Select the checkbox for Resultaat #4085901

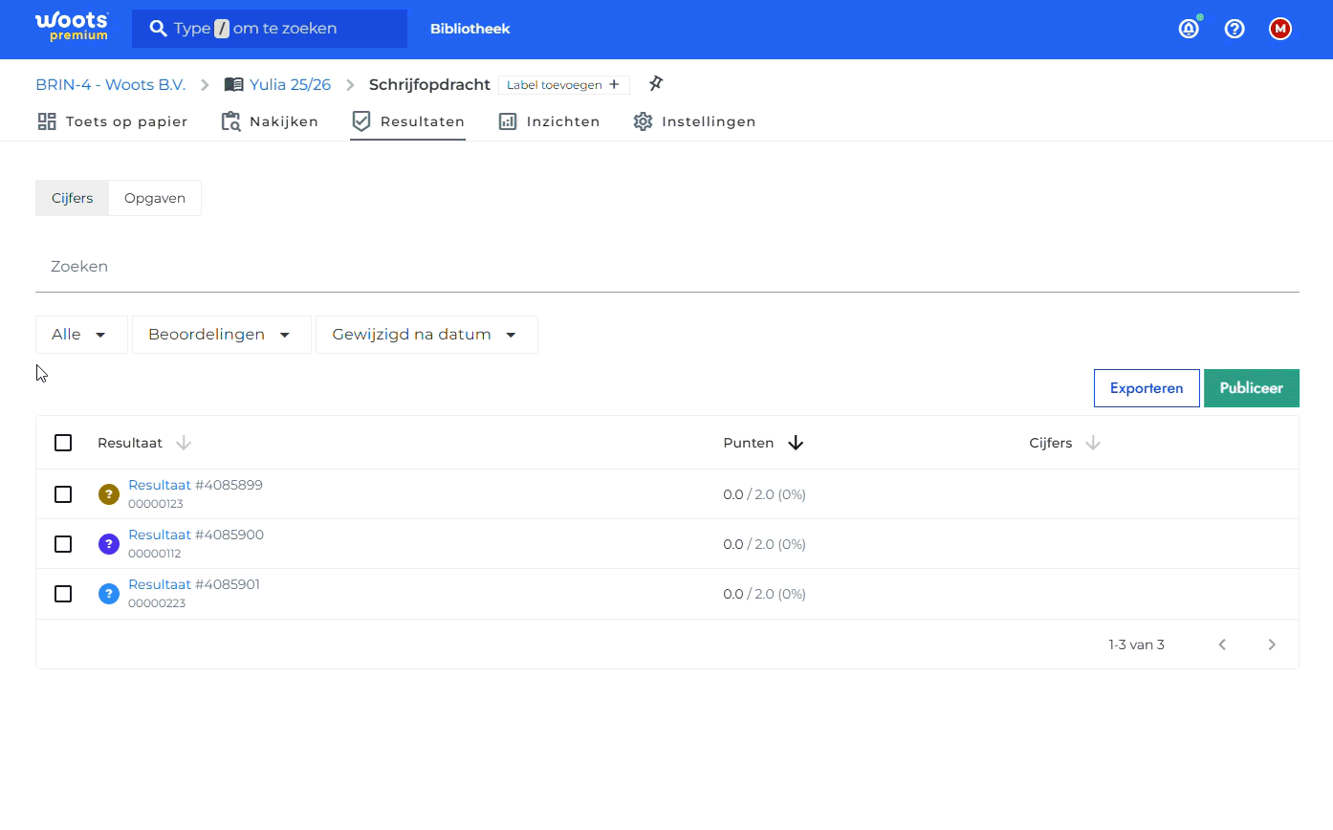point(63,594)
